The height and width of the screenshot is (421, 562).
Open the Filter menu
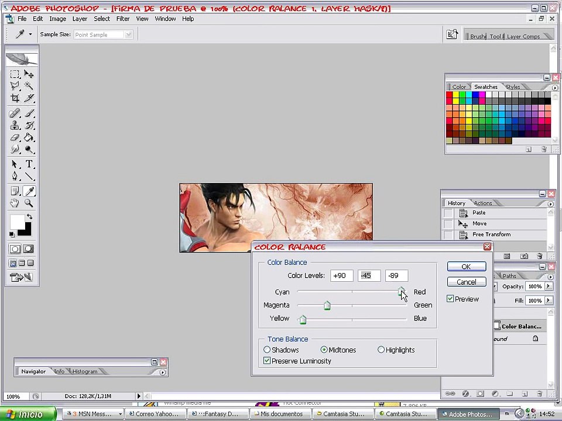pyautogui.click(x=122, y=19)
